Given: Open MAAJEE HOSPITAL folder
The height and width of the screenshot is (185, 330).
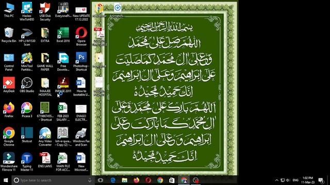Looking at the screenshot, I should coord(45,87).
